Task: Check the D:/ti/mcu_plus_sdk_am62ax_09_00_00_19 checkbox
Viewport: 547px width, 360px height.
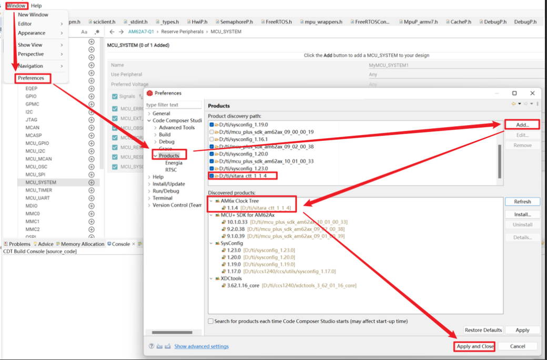Action: 212,132
